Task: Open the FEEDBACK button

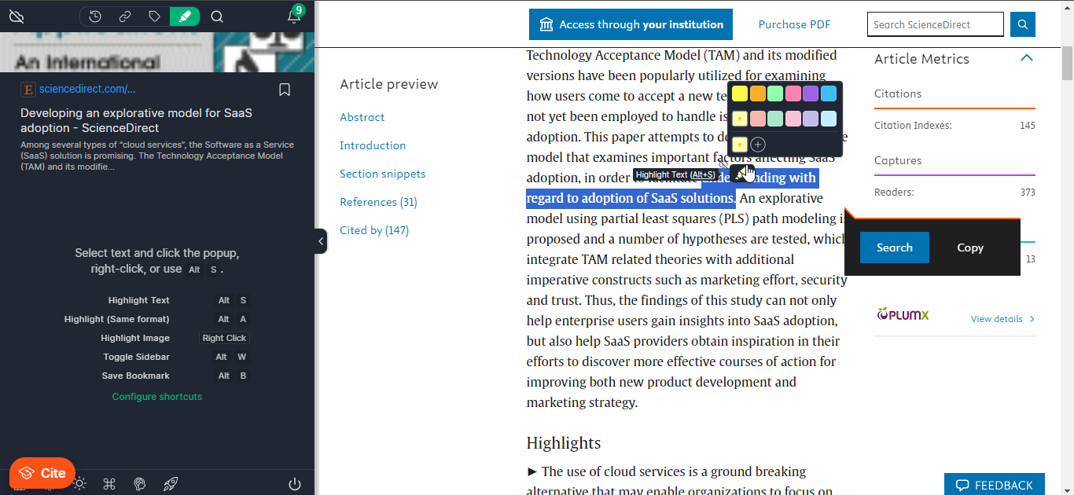Action: coord(995,485)
